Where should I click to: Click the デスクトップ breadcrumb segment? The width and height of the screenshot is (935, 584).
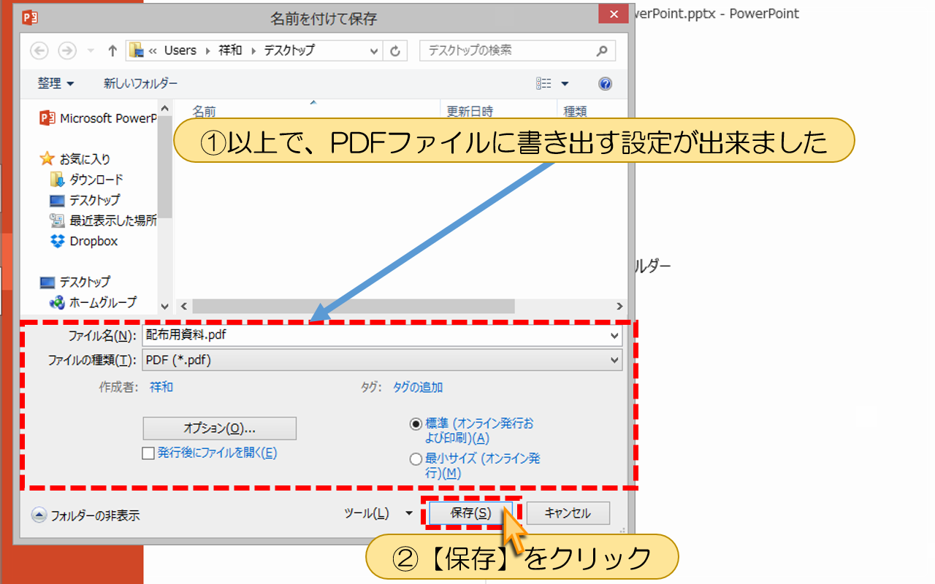[x=289, y=50]
